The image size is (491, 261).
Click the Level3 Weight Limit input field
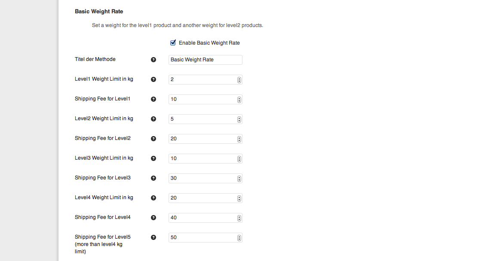[206, 158]
